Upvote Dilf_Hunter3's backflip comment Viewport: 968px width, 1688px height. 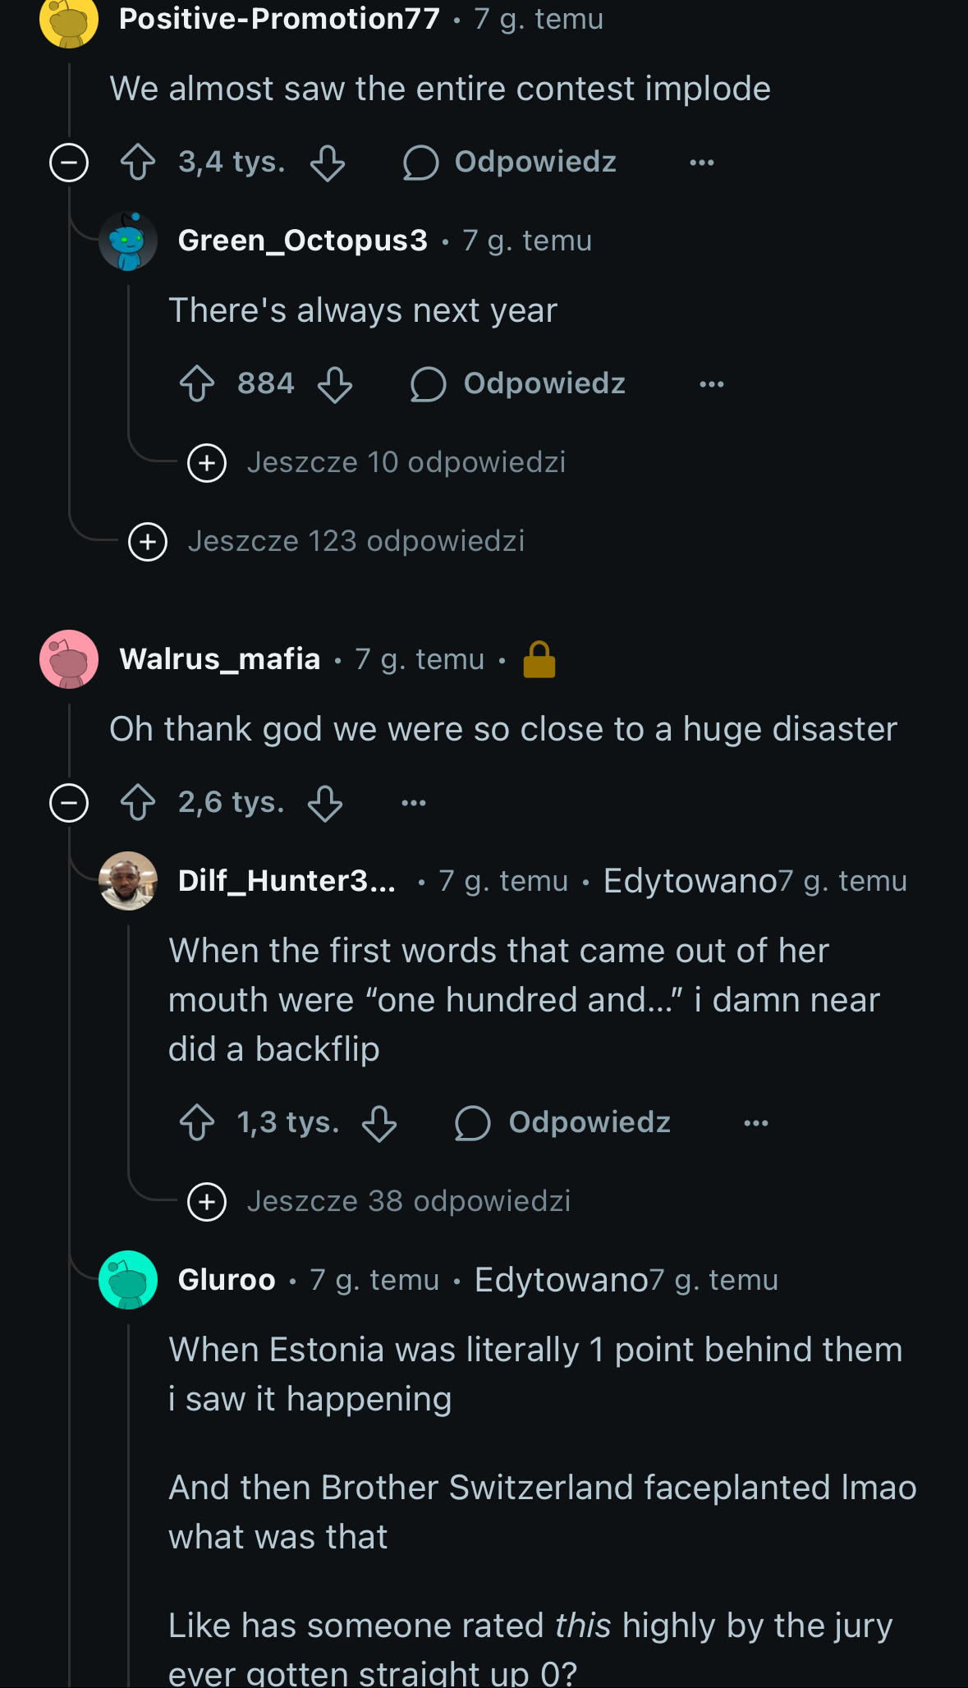tap(197, 1123)
